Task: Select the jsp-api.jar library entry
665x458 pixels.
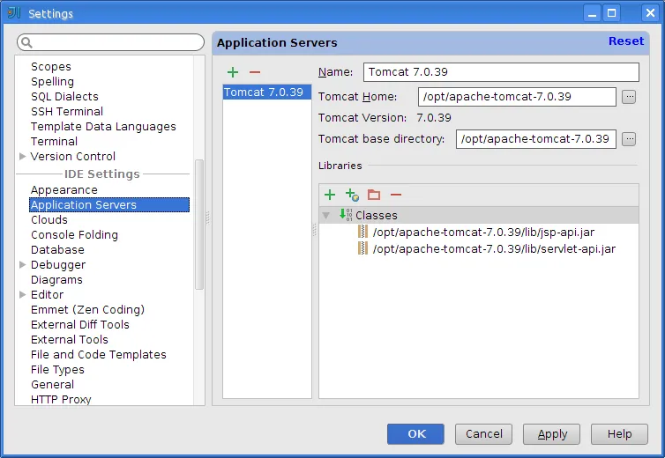Action: click(x=483, y=233)
